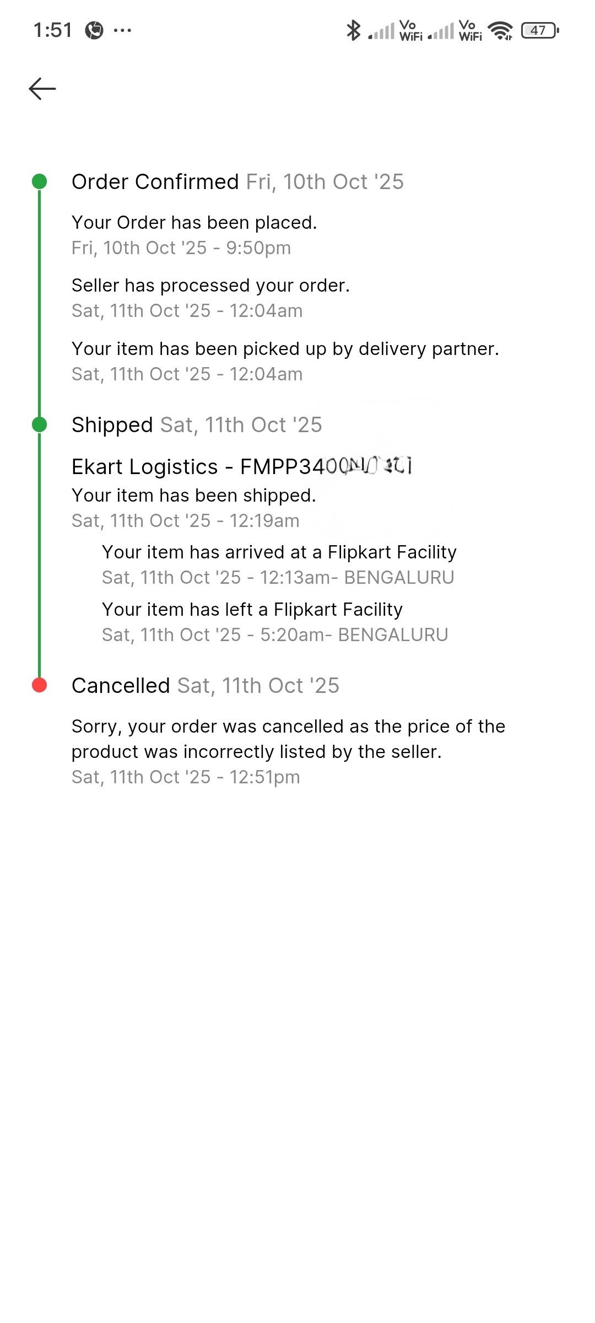Tap the arrived at Flipkart Facility entry
Screen dimensions: 595x1323
pos(279,552)
